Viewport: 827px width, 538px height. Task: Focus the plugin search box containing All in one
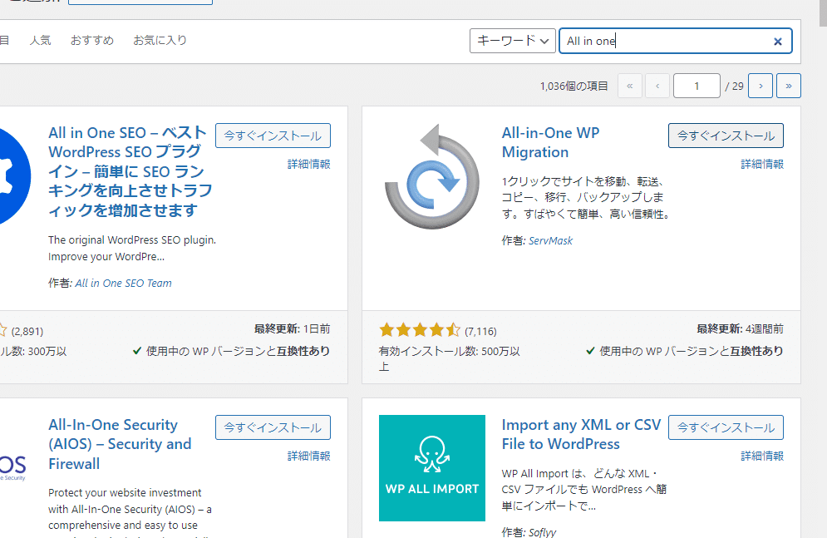[x=675, y=41]
